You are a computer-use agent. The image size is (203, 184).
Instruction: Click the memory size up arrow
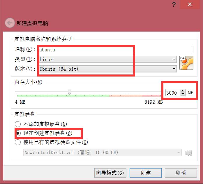tap(183, 91)
